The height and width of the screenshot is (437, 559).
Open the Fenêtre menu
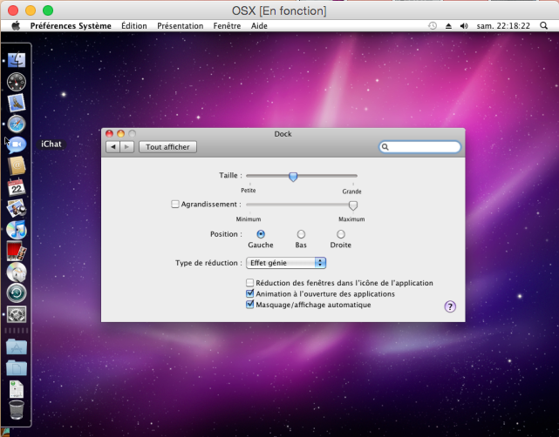[x=227, y=25]
